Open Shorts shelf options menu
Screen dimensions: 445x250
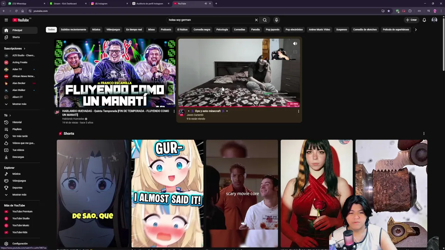pos(424,133)
